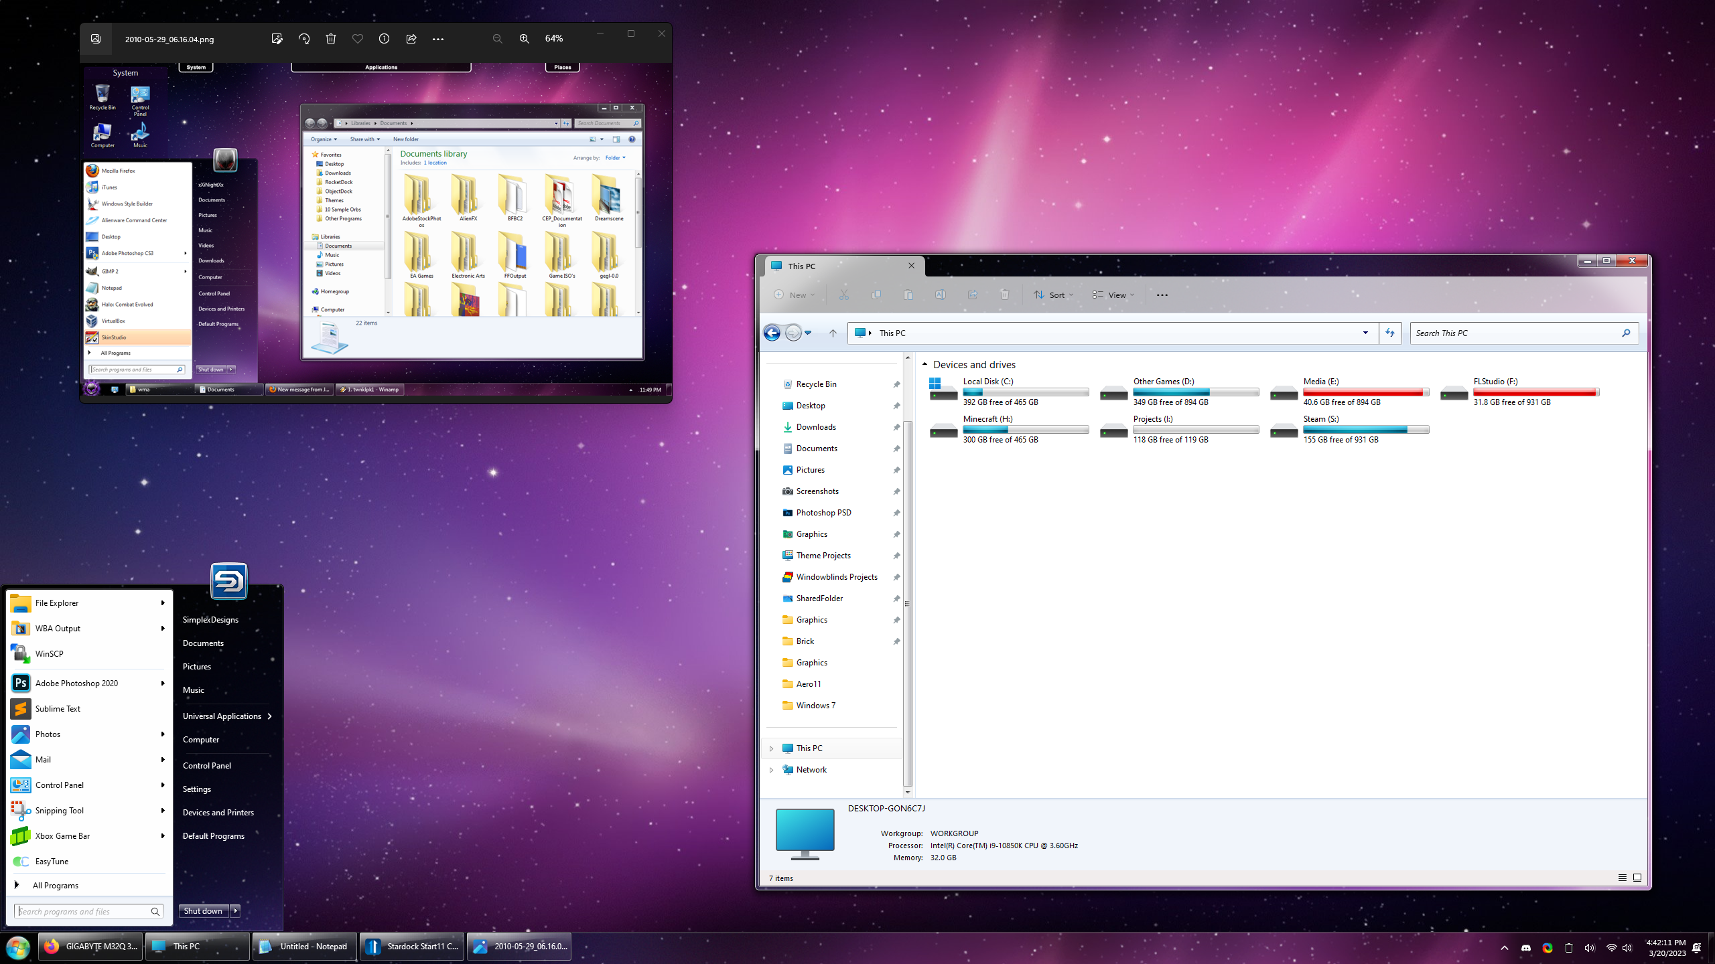Switch to Untitled - Notepad taskbar button

tap(305, 947)
